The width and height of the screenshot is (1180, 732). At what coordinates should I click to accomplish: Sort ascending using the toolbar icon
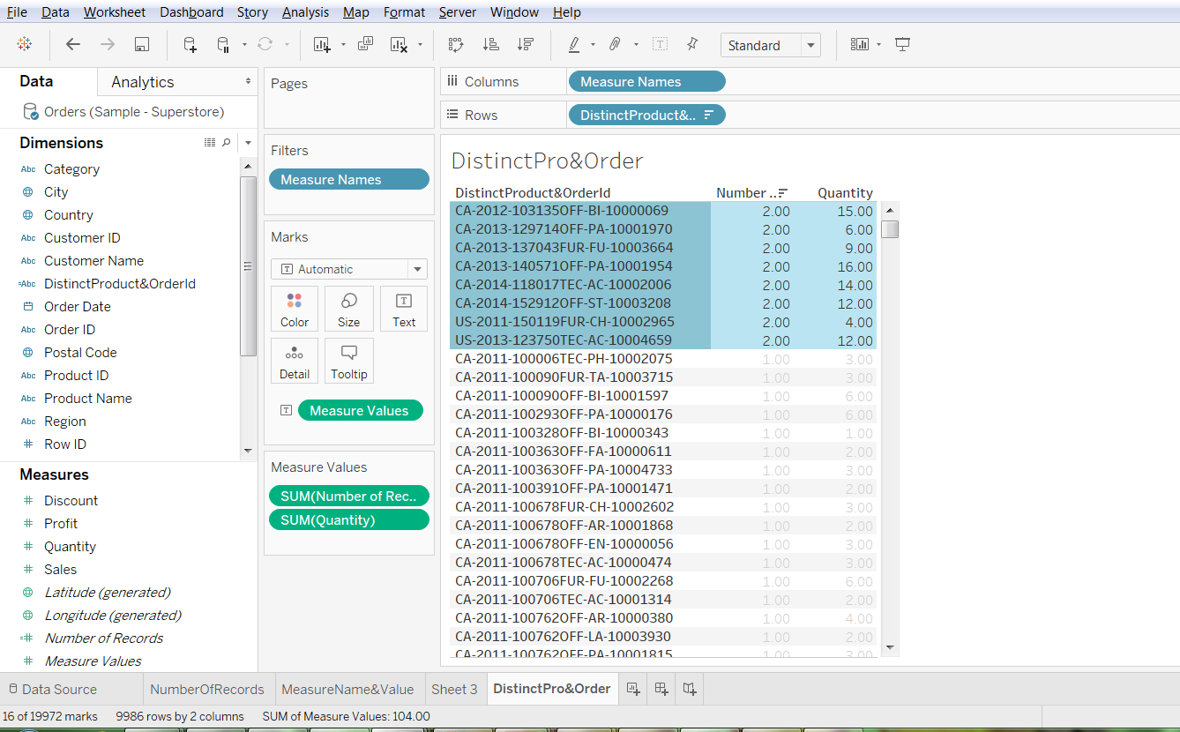tap(491, 45)
